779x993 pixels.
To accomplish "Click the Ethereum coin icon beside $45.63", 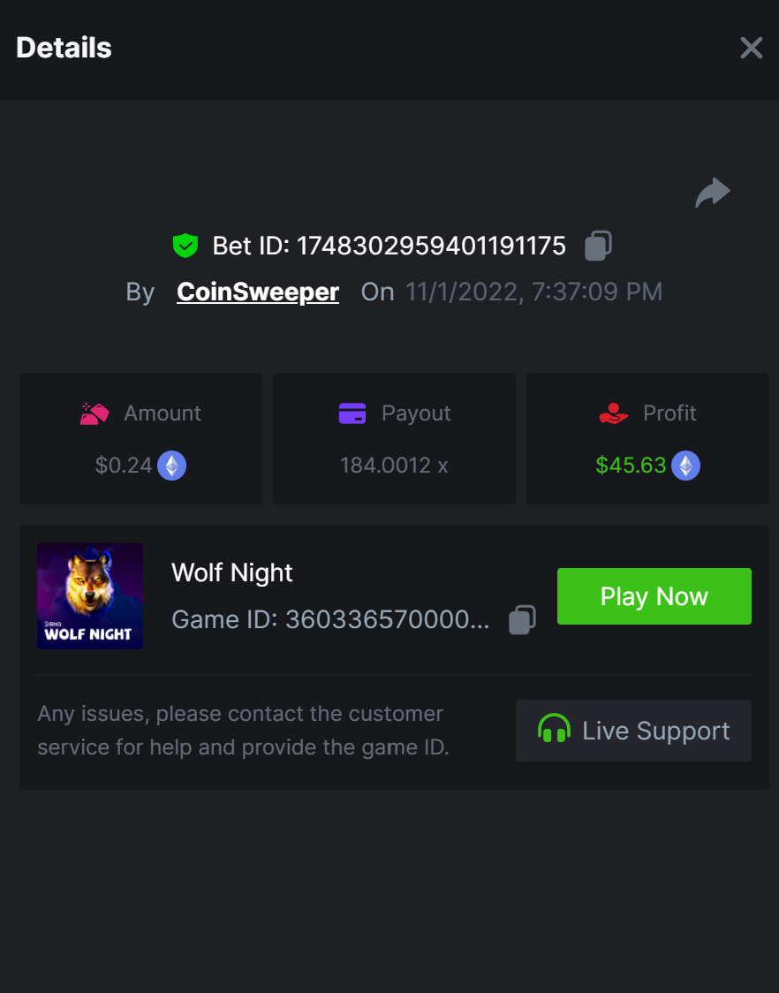I will 685,466.
